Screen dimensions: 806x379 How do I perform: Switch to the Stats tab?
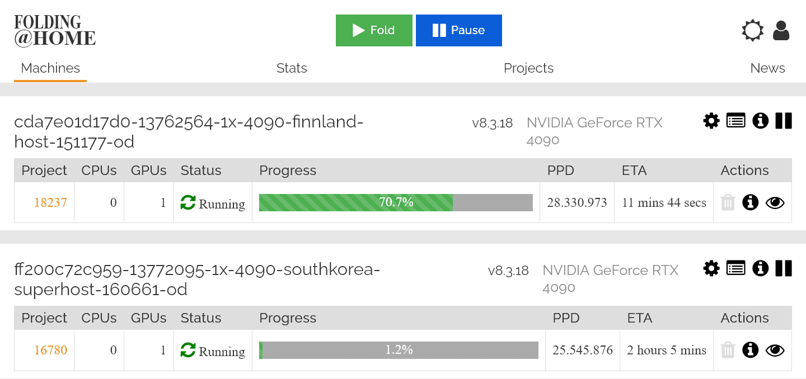(x=292, y=68)
